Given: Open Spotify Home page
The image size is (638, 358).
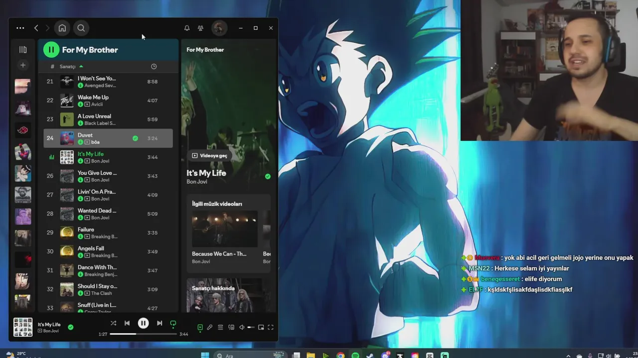Looking at the screenshot, I should tap(62, 28).
